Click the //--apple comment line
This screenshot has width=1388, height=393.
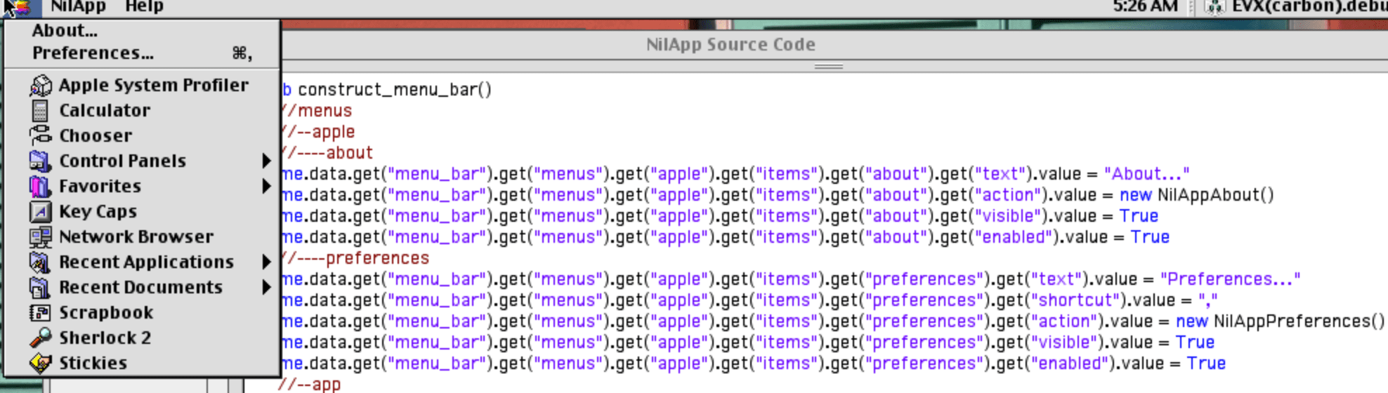tap(317, 132)
